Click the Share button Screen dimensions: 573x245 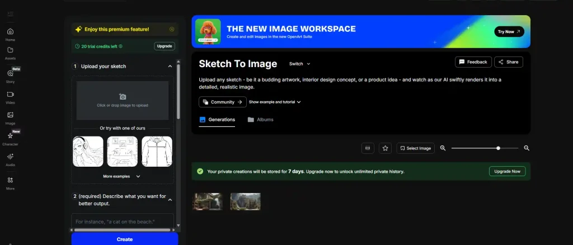tap(509, 62)
